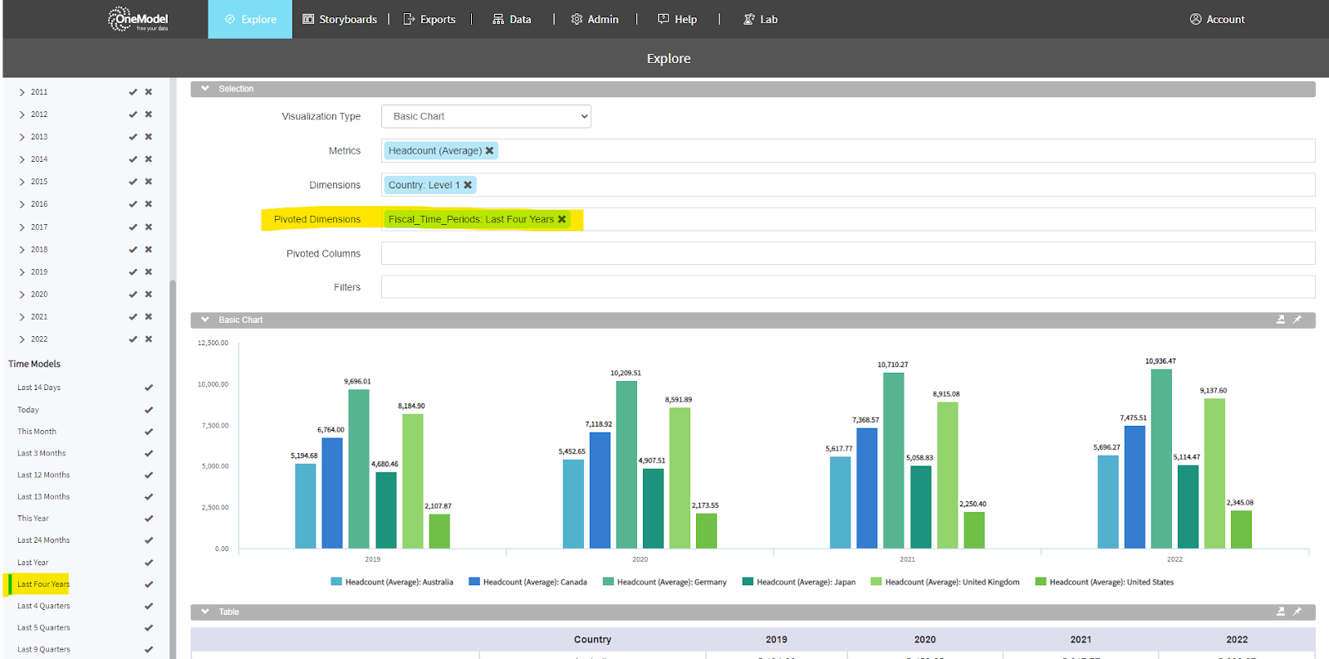Toggle the checkmark for Last Four Years
1329x659 pixels.
pos(149,584)
